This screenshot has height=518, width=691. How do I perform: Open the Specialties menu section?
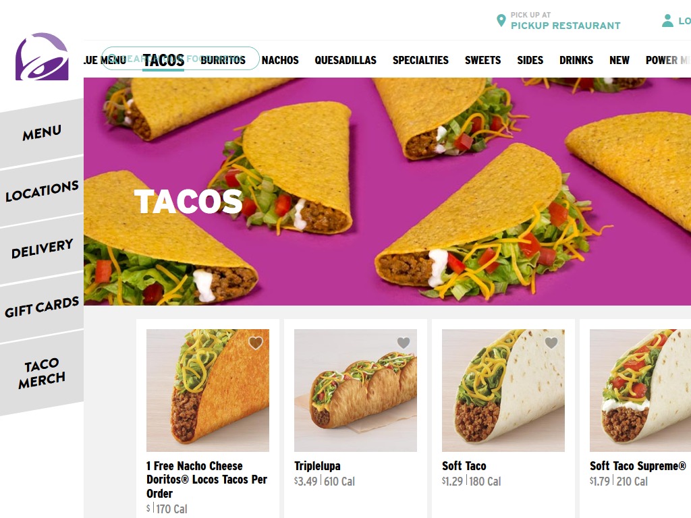point(420,60)
